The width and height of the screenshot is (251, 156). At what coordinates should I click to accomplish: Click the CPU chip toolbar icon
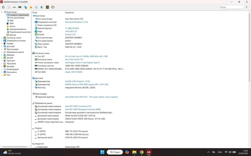[x=14, y=7]
